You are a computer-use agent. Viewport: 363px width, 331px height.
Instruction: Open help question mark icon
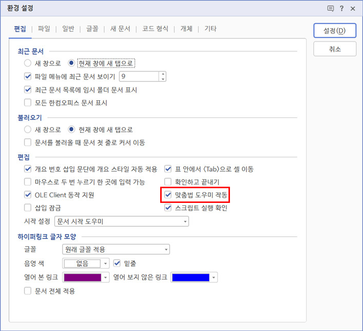341,9
